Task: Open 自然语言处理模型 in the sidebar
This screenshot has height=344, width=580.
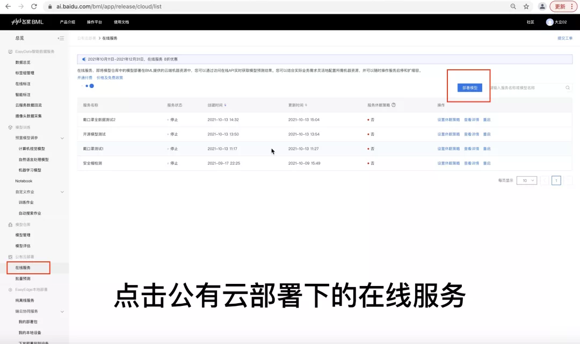Action: point(34,159)
